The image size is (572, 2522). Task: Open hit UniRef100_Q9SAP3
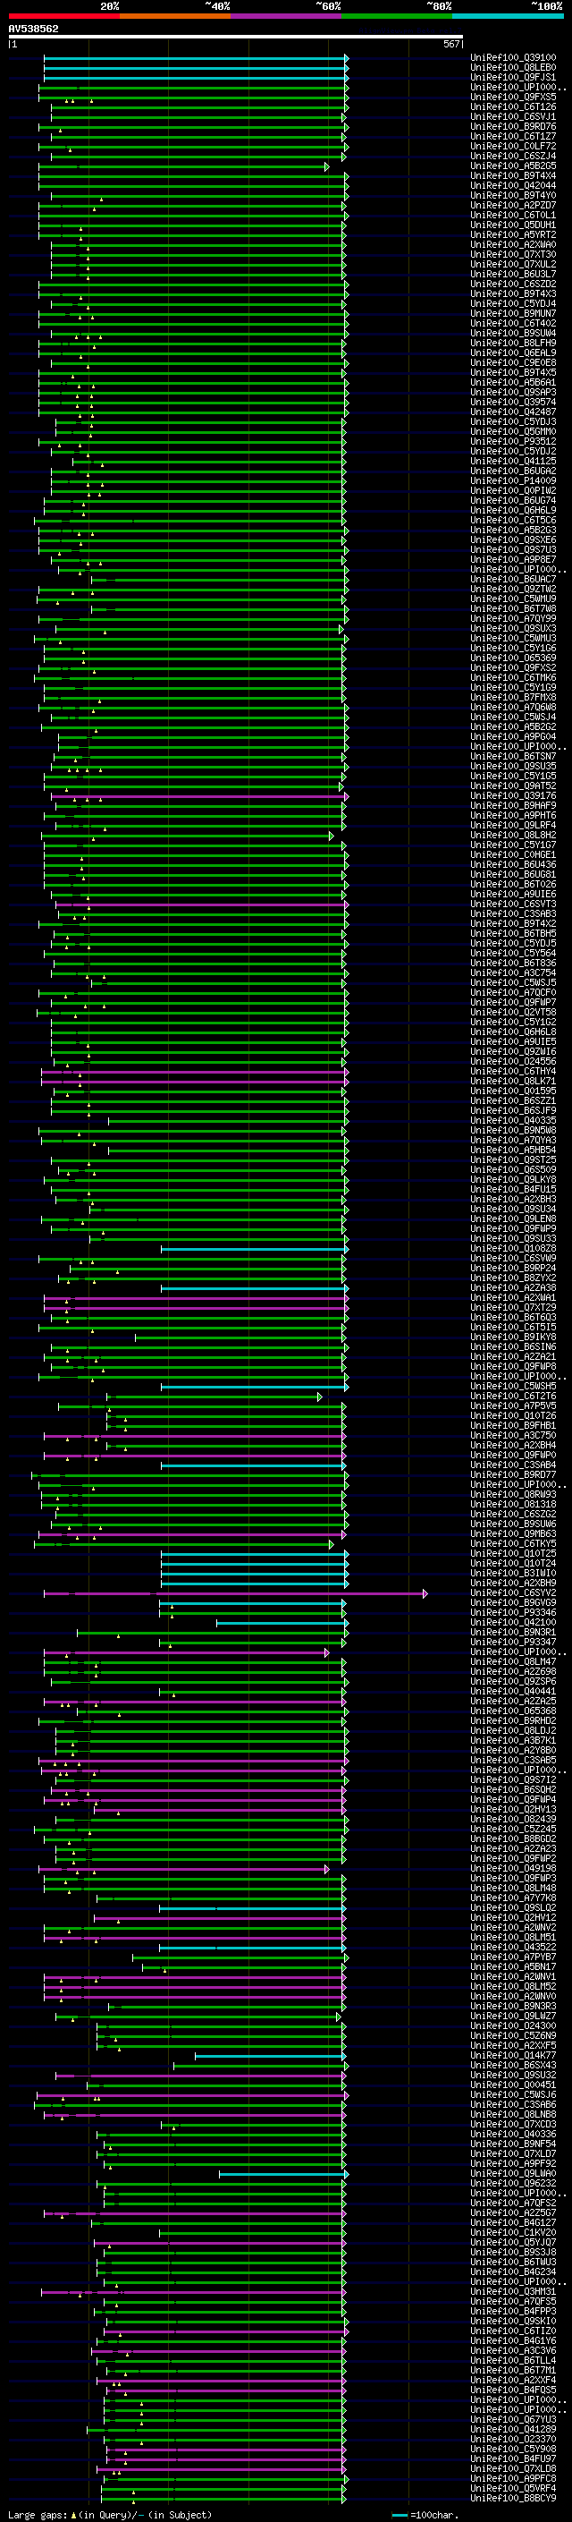[x=513, y=393]
